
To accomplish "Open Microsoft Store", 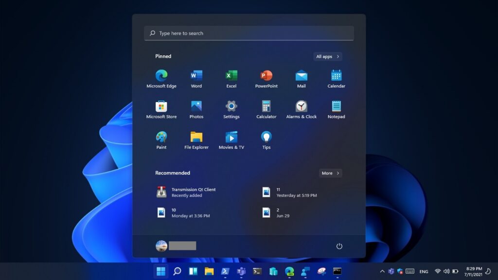I will click(161, 108).
